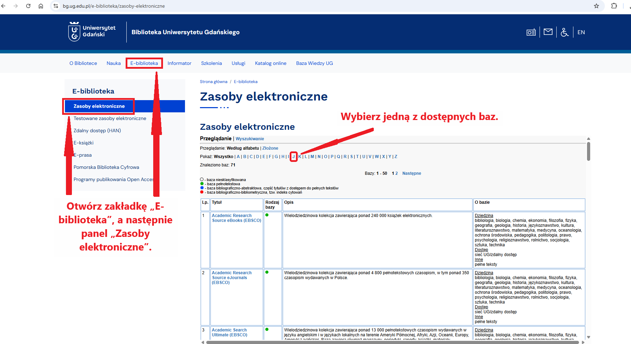The width and height of the screenshot is (631, 344).
Task: Switch to Wyszukiwanie search mode
Action: click(x=250, y=139)
